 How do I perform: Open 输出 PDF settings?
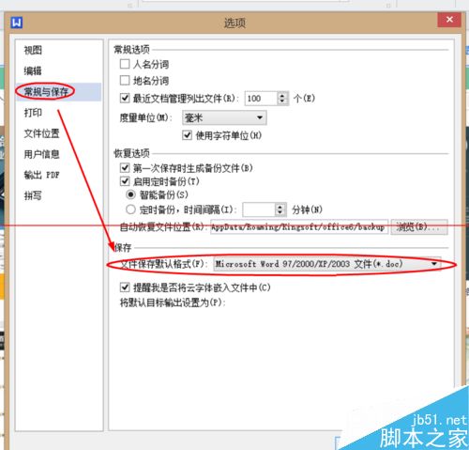[x=41, y=175]
